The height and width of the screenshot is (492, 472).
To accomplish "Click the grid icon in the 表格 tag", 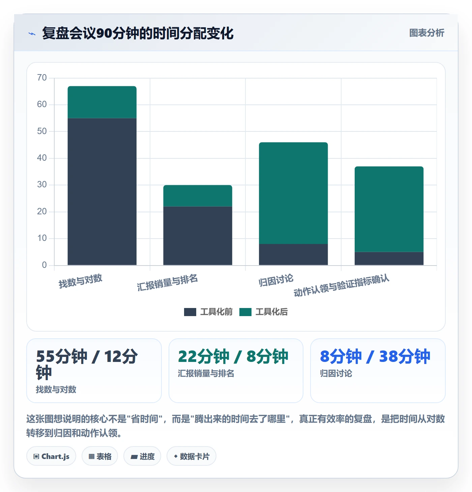I will coord(91,457).
